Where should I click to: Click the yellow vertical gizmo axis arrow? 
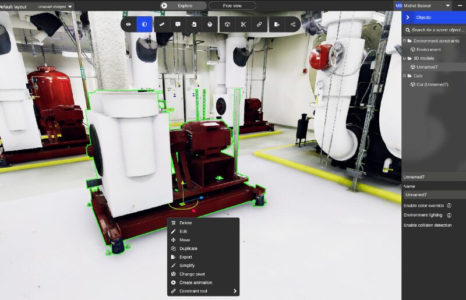pos(183,182)
